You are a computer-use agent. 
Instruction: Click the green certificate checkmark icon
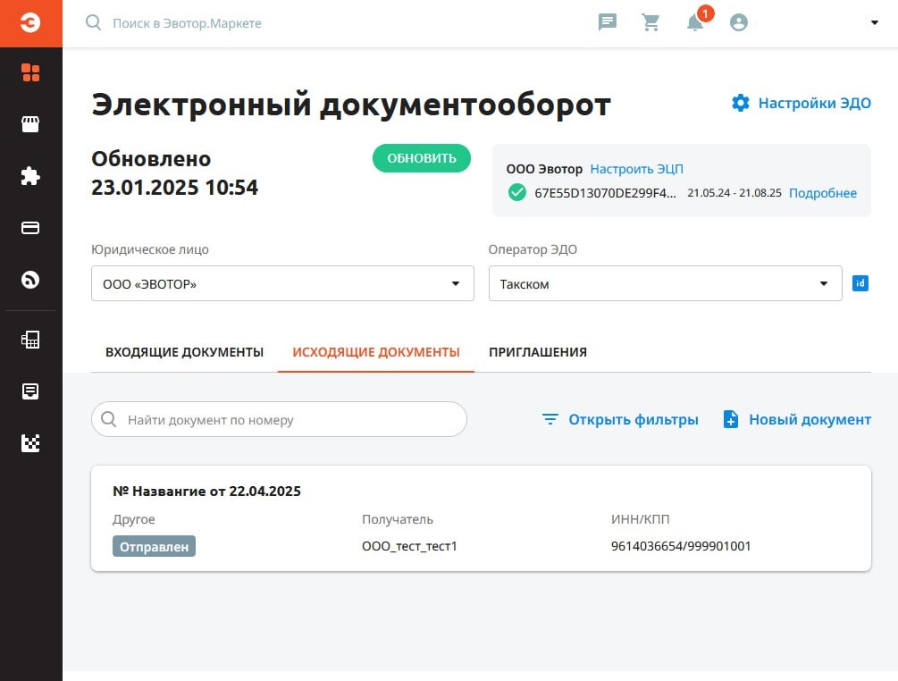pos(517,192)
